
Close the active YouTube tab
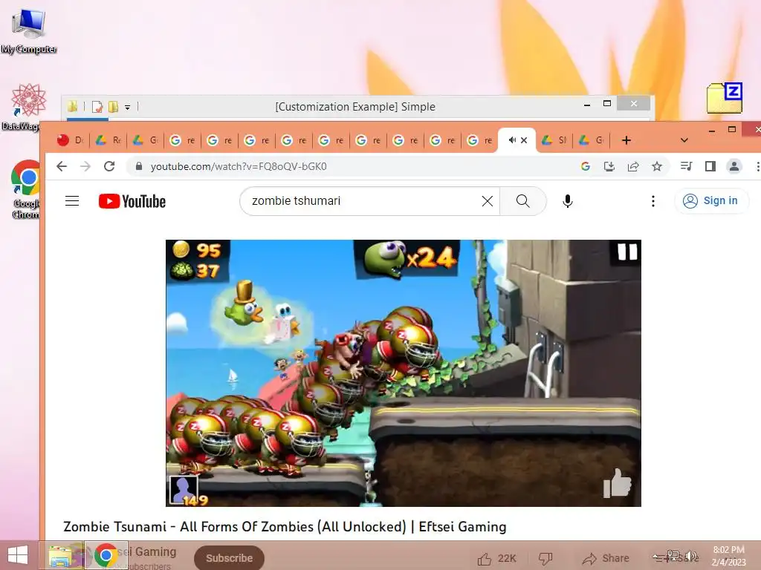click(524, 140)
